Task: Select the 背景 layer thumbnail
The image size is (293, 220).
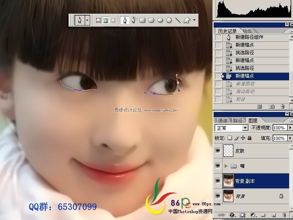Action: point(228,196)
